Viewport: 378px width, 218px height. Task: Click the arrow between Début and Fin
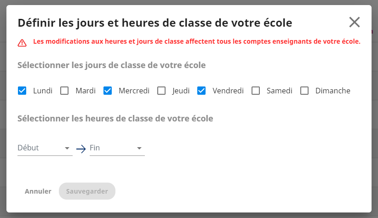click(x=81, y=149)
